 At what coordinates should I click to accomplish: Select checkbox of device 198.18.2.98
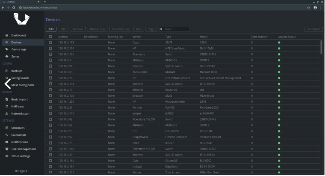pos(50,66)
